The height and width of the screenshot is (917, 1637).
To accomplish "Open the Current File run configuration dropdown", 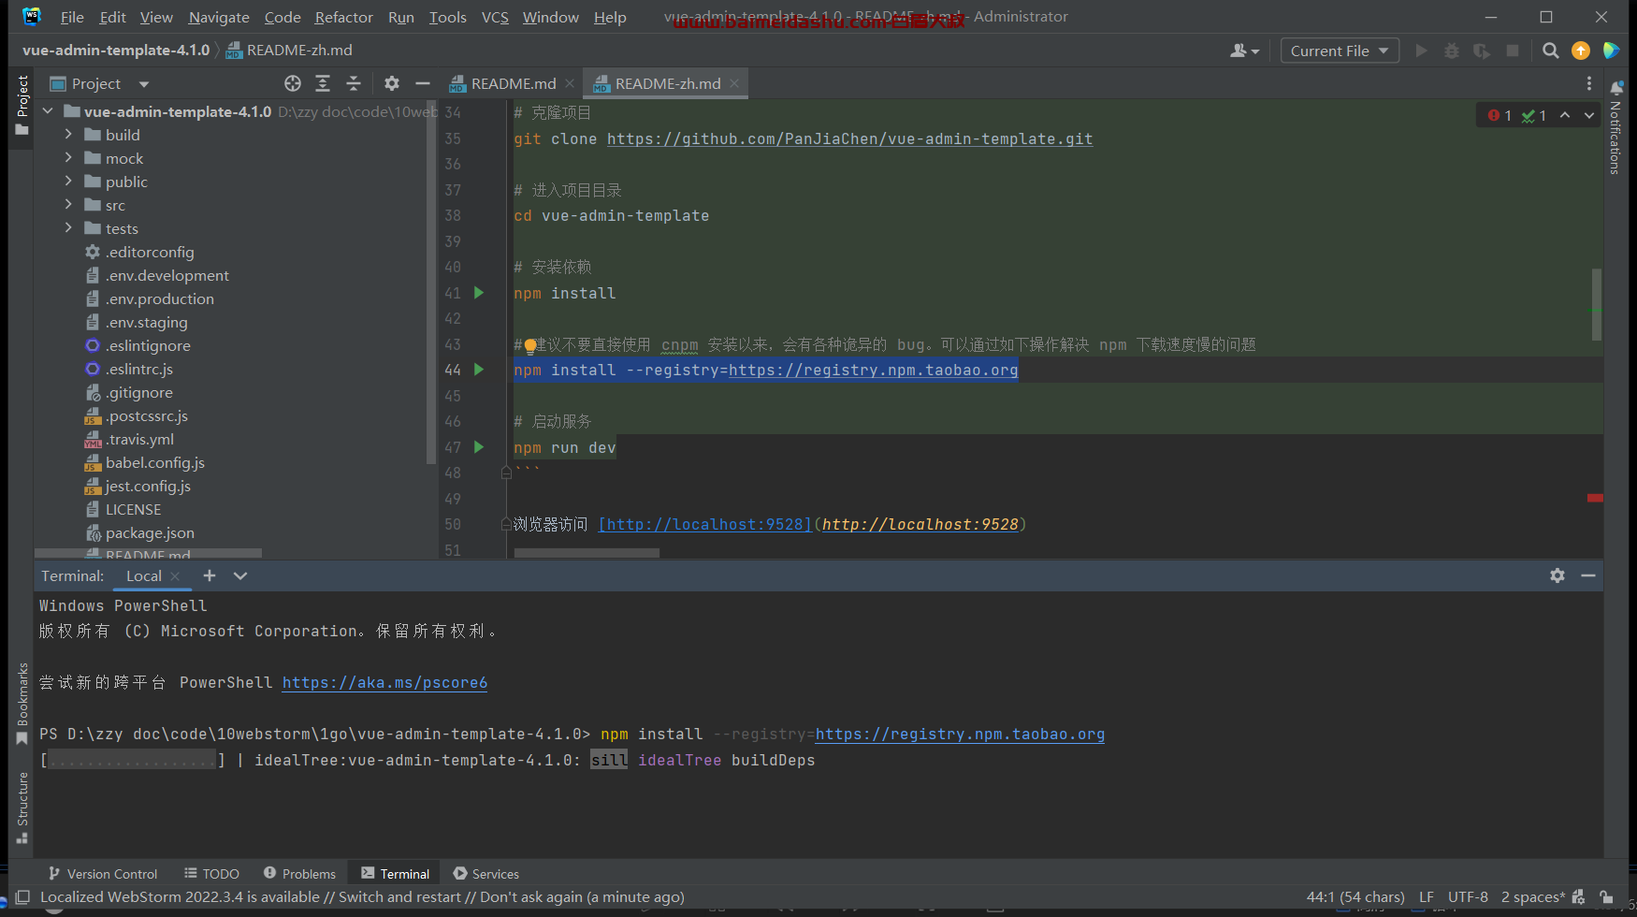I will tap(1340, 51).
